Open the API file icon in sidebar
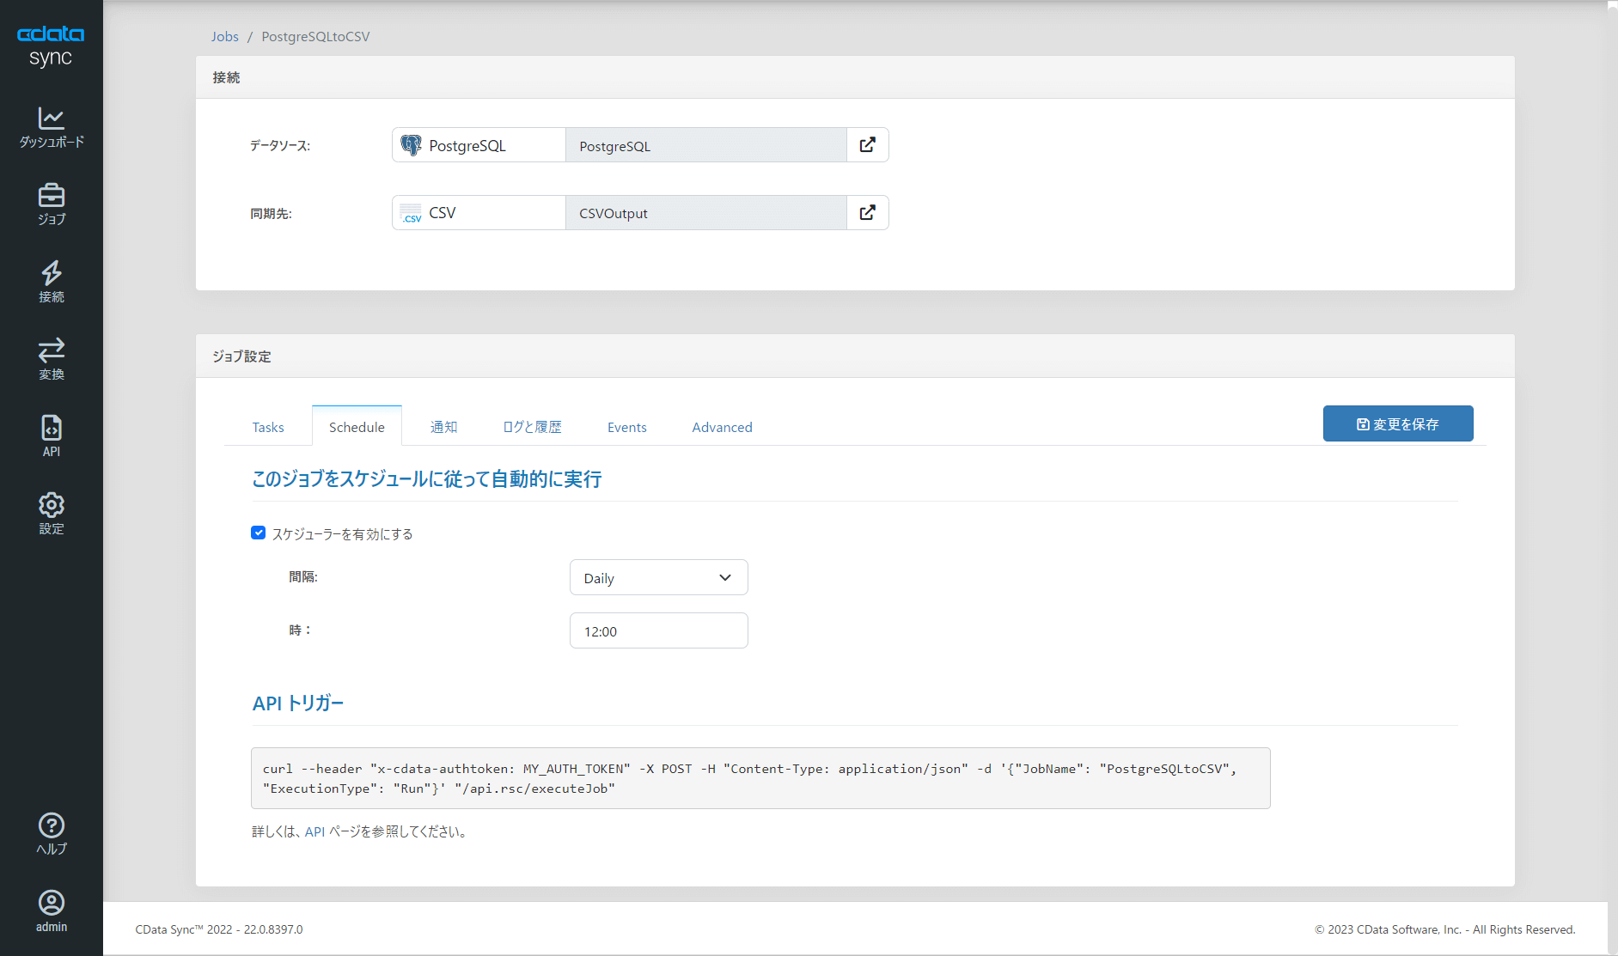 tap(52, 436)
